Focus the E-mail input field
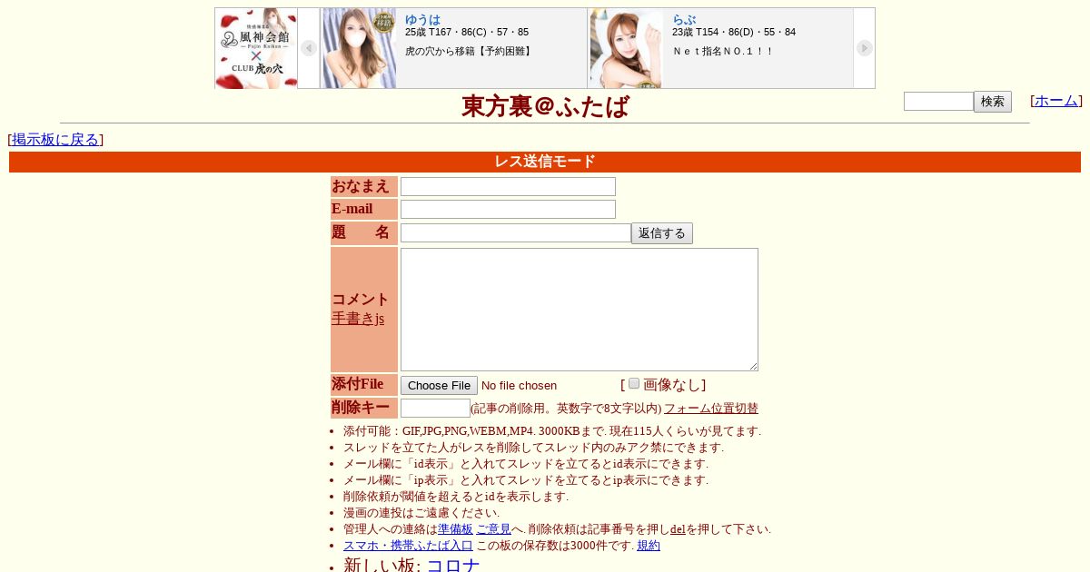Viewport: 1090px width, 572px height. point(508,209)
